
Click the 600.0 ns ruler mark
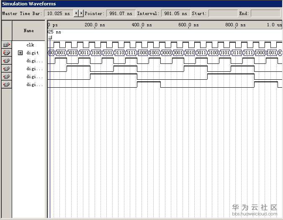point(188,25)
